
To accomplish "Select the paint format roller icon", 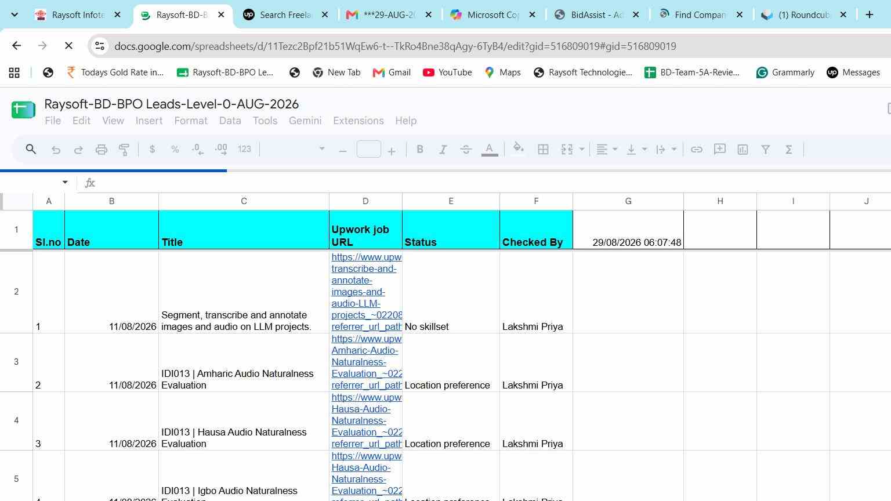I will 124,150.
